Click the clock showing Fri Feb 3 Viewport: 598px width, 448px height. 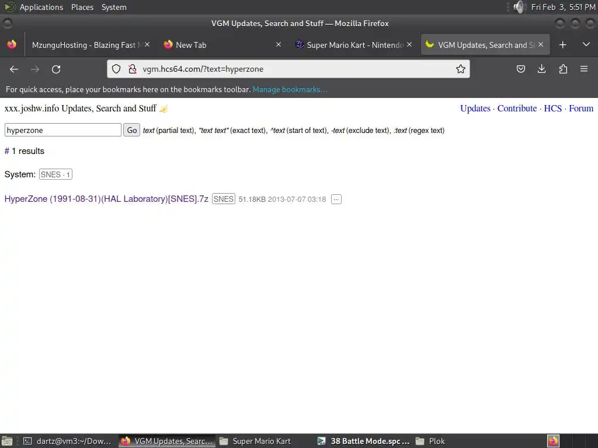[563, 7]
